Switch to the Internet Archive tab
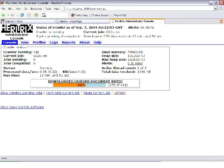The width and height of the screenshot is (224, 168). click(x=27, y=21)
